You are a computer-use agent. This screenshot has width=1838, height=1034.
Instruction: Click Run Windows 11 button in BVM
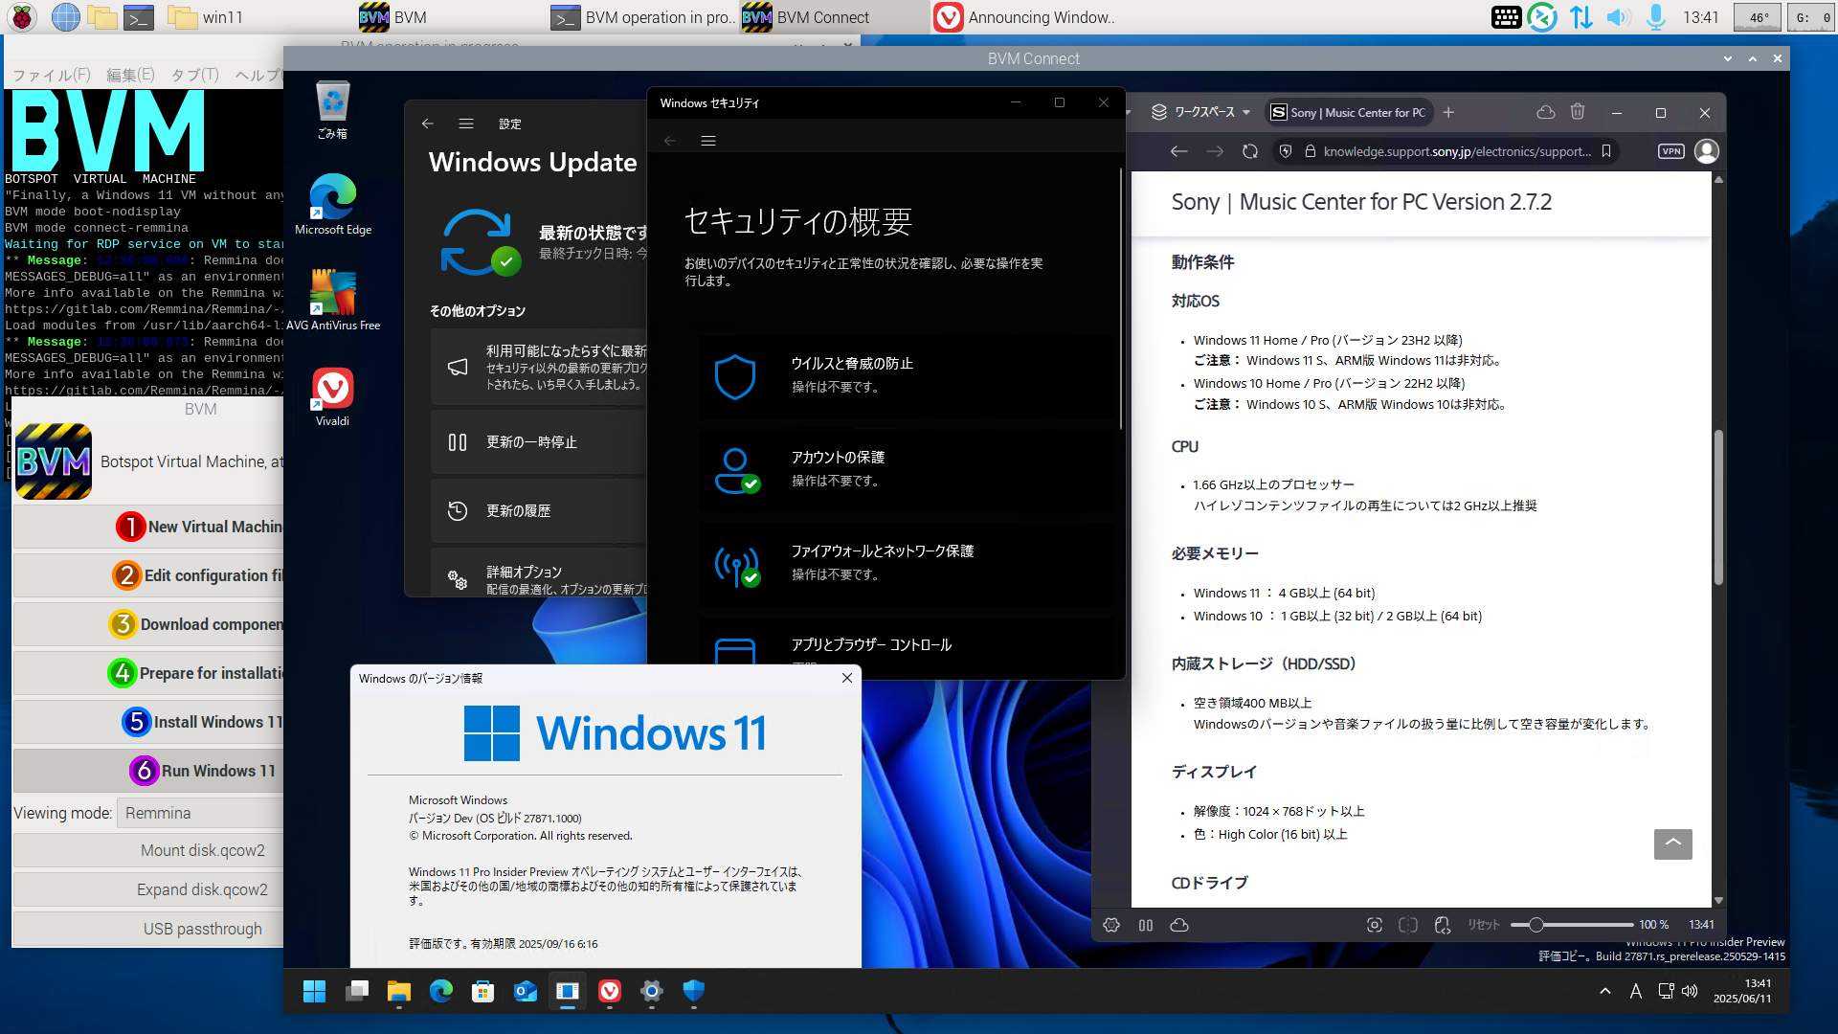(148, 771)
